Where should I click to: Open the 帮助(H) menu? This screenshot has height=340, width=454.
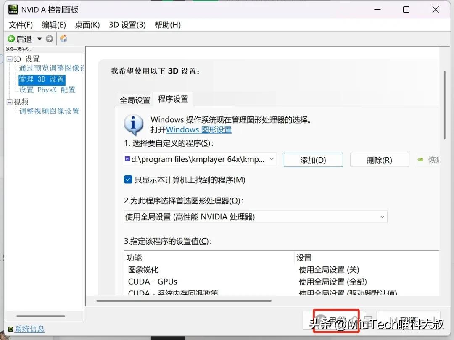coord(168,25)
